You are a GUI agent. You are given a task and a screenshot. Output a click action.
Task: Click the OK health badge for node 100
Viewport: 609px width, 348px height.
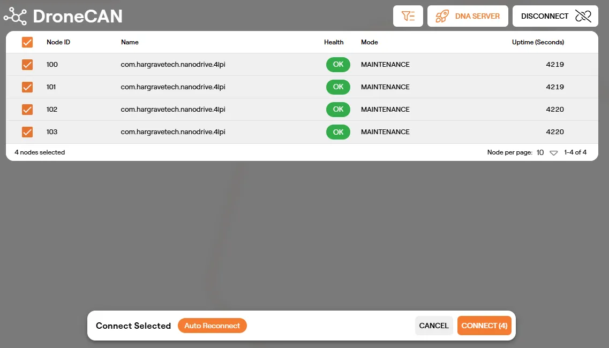pyautogui.click(x=338, y=64)
